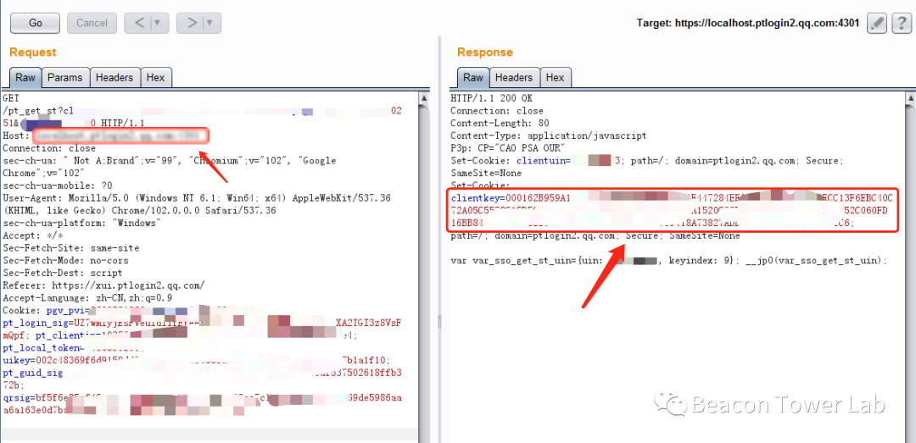Switch to the Request Headers tab
The image size is (916, 443).
pos(115,78)
